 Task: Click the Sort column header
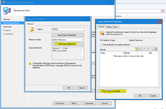153,53
